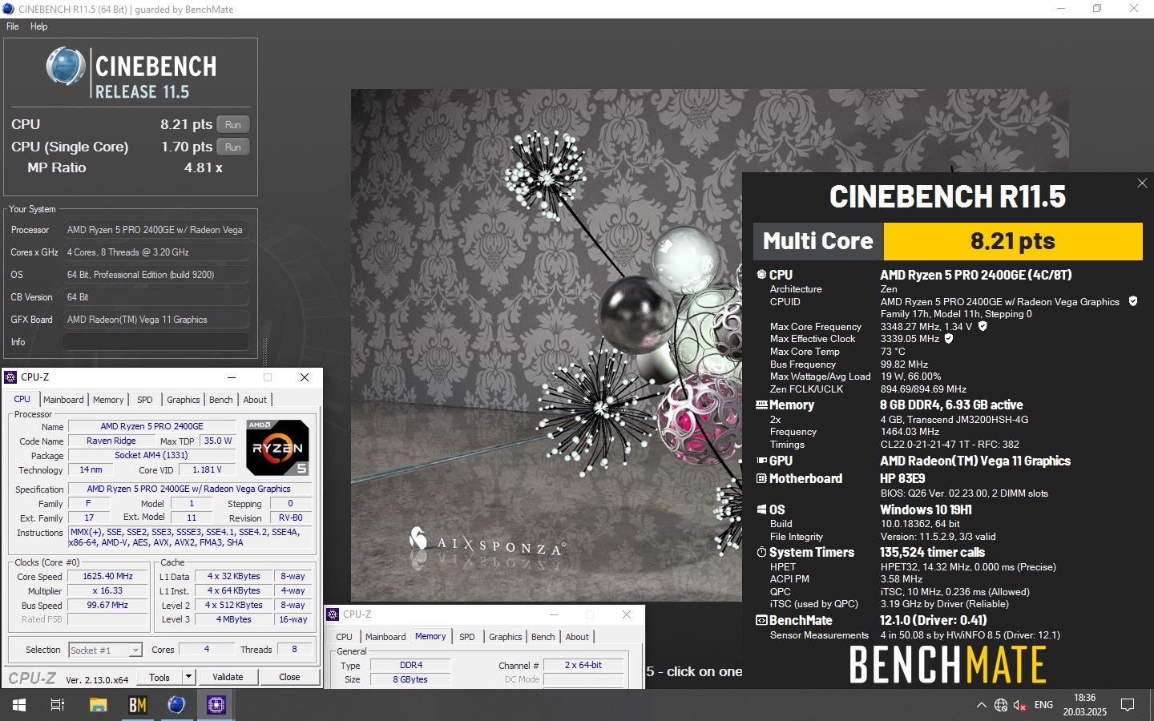Open File Explorer from the taskbar
1154x721 pixels.
click(98, 705)
